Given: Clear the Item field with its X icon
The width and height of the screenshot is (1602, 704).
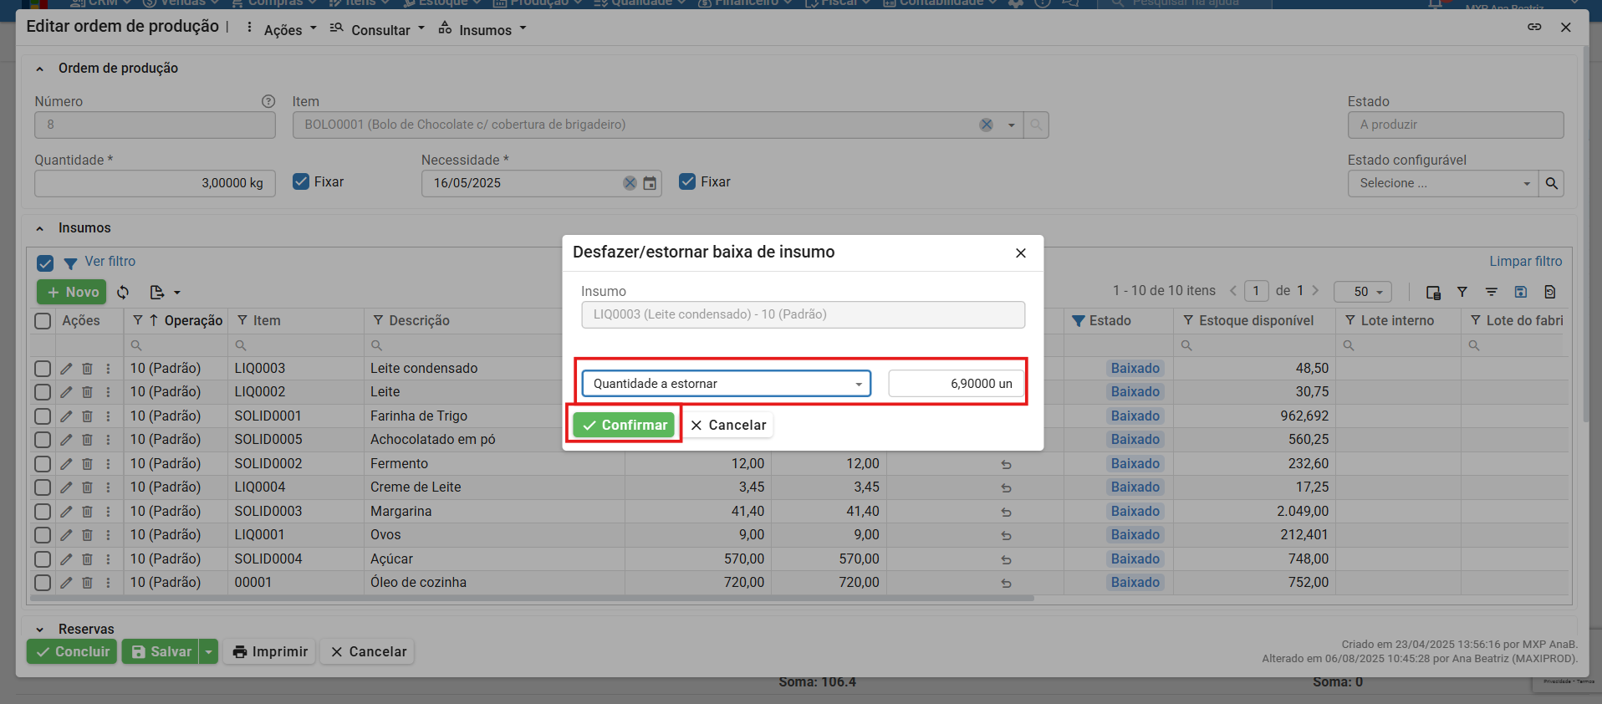Looking at the screenshot, I should tap(987, 125).
